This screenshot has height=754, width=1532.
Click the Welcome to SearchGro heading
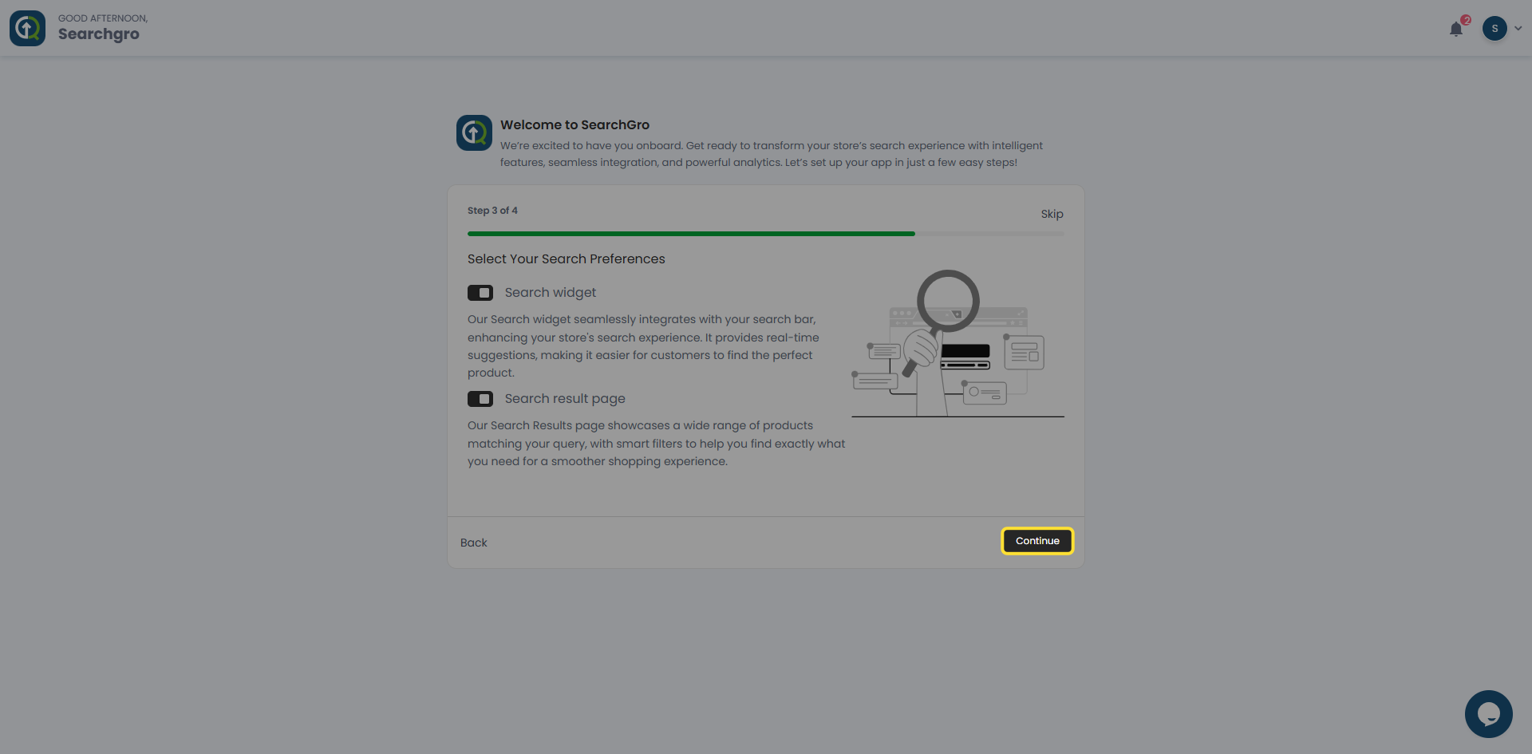point(574,124)
